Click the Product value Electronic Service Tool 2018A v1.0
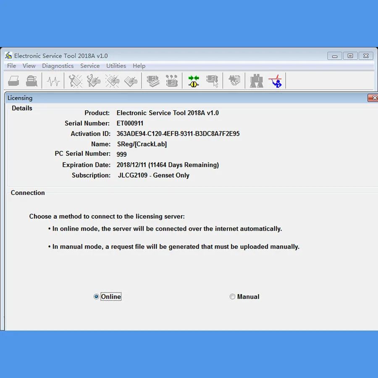 coord(168,113)
